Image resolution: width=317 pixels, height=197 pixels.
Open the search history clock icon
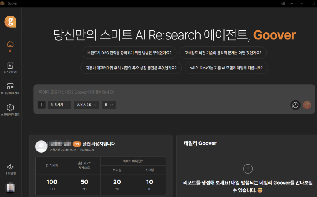click(295, 105)
